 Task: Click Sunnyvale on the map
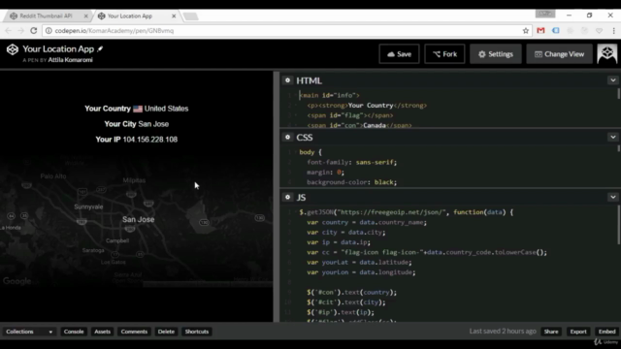[x=88, y=206]
